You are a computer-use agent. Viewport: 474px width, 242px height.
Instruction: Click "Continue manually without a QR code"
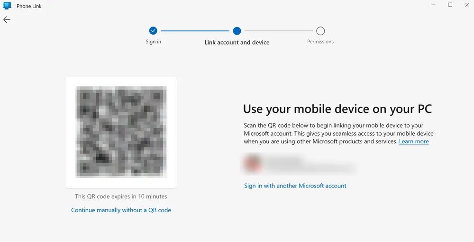(121, 210)
